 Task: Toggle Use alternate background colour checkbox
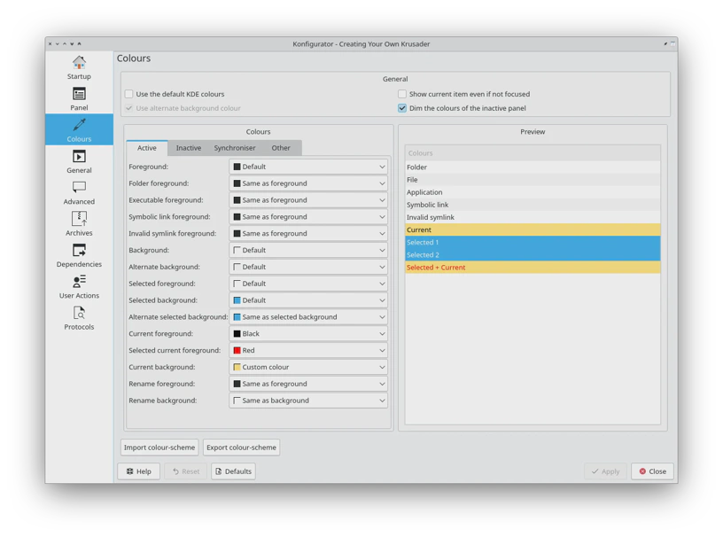point(129,108)
